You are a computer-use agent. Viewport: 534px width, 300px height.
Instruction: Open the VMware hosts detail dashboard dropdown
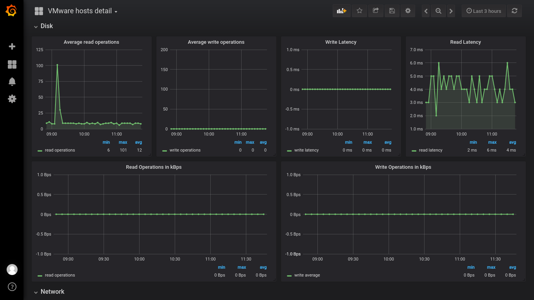82,11
